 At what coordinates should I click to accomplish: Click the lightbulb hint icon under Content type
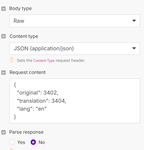tap(12, 60)
